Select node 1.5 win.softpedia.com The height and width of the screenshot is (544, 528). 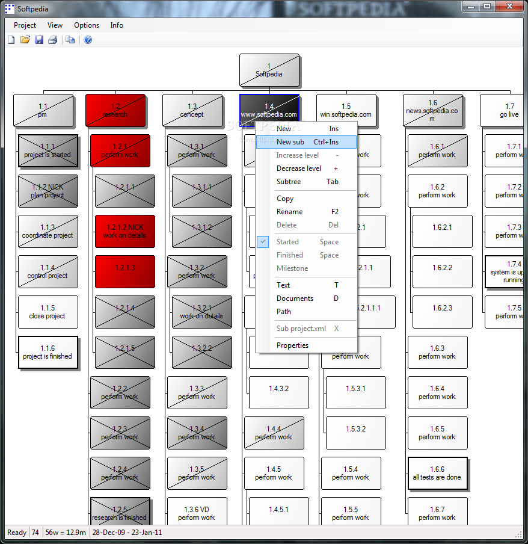tap(346, 110)
